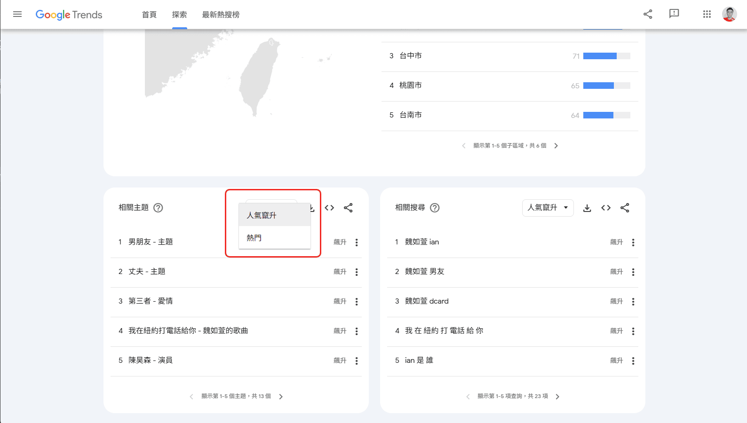The width and height of the screenshot is (747, 423).
Task: Open query 我 在 紐約 打 電話 給 你
Action: click(444, 331)
